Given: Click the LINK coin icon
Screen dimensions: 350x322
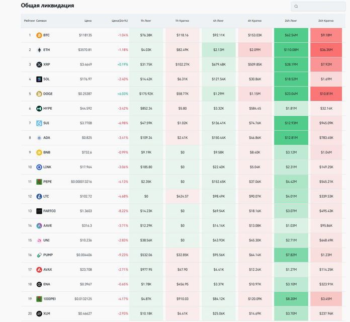Looking at the screenshot, I should coord(39,167).
